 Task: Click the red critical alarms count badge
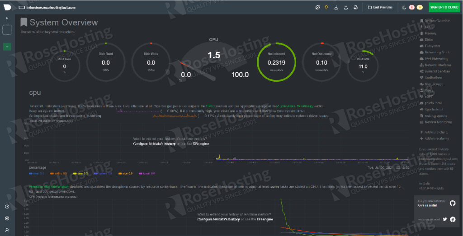412,7
